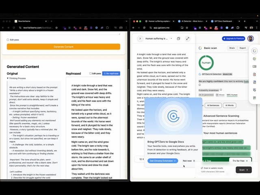Click the Share button

[232, 48]
